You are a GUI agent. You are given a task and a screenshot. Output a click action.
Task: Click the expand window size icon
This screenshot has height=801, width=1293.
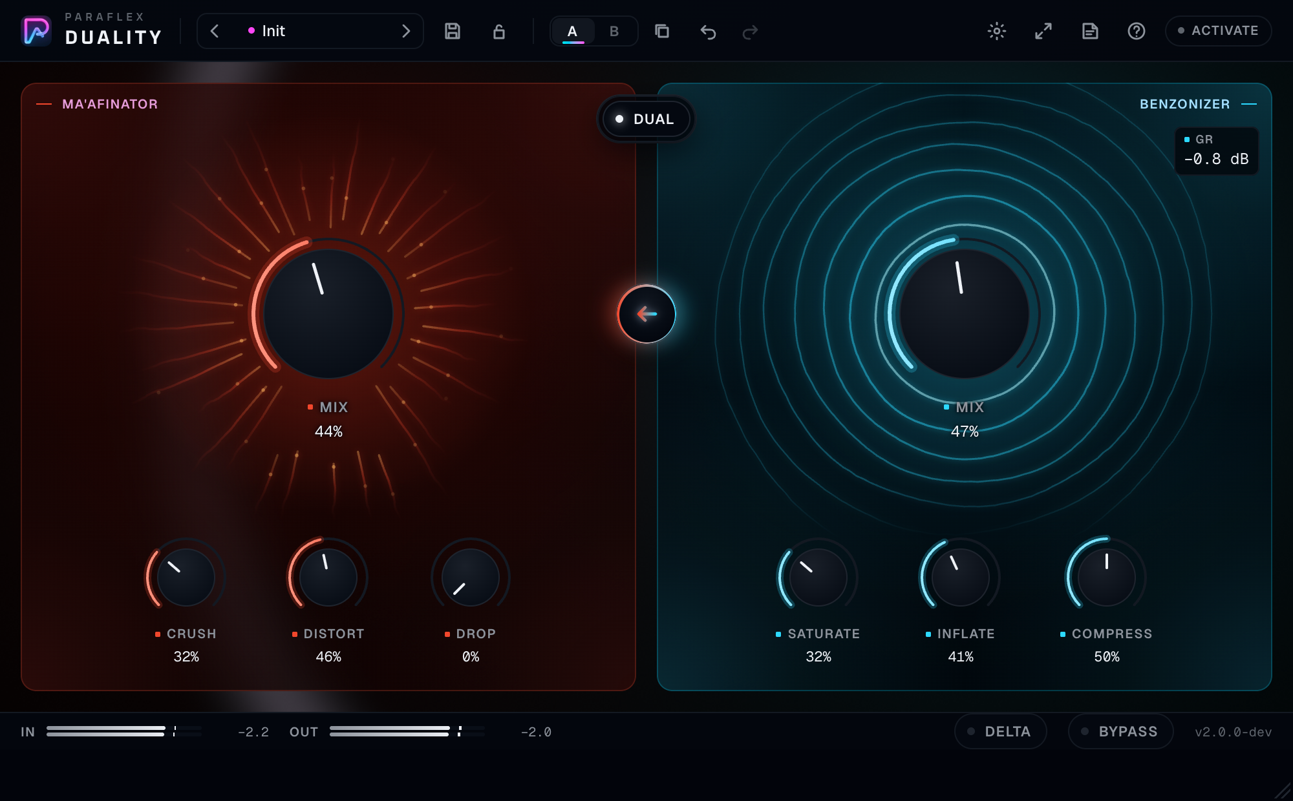pos(1043,31)
